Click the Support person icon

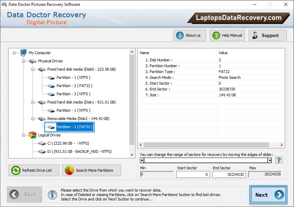click(x=255, y=35)
